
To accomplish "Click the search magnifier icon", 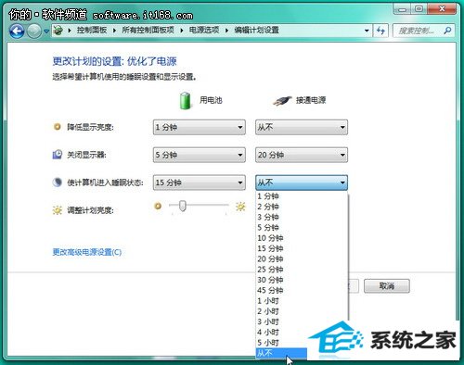I will pyautogui.click(x=447, y=31).
